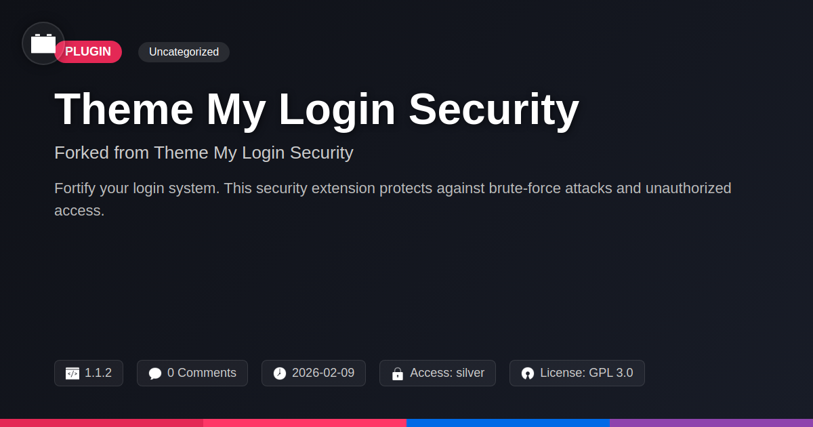Open the 0 Comments link
The width and height of the screenshot is (813, 427).
pyautogui.click(x=202, y=373)
